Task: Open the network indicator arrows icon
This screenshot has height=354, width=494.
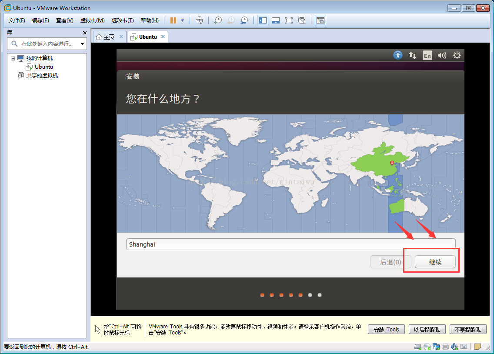Action: pos(412,55)
